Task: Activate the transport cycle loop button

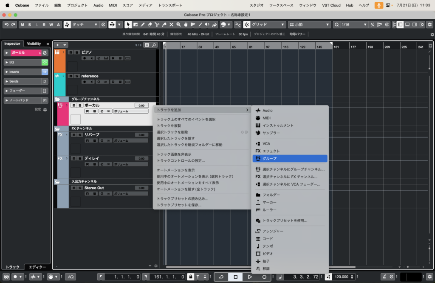Action: [x=221, y=277]
